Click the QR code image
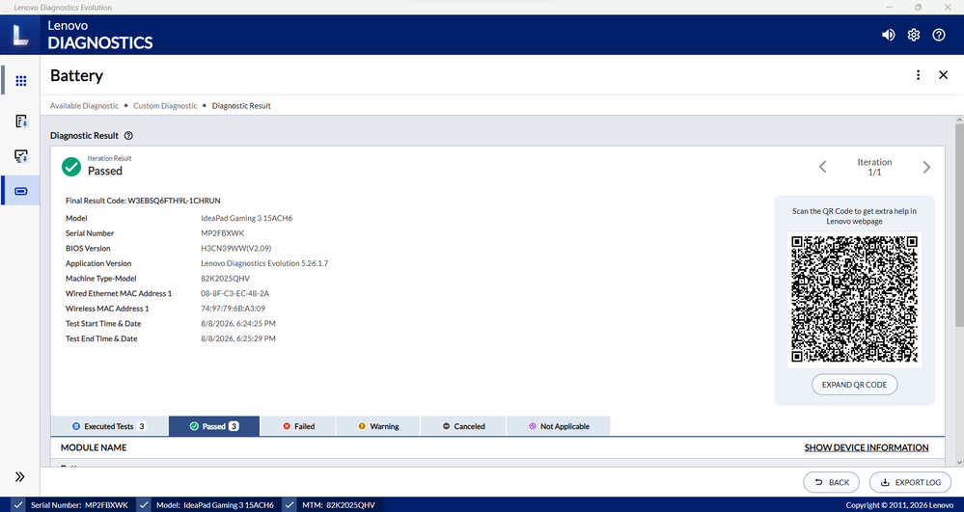964x512 pixels. [854, 299]
